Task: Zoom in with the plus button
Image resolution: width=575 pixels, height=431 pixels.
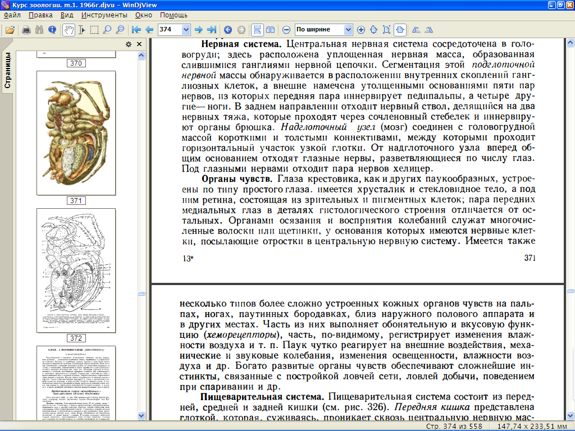Action: point(361,30)
